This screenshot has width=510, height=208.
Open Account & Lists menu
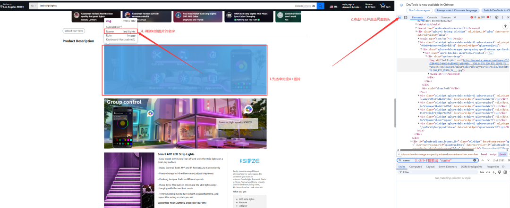click(x=352, y=6)
